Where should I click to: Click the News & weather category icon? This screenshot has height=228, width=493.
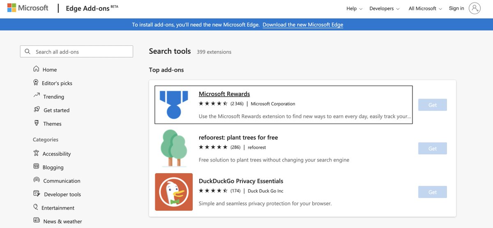pos(37,221)
